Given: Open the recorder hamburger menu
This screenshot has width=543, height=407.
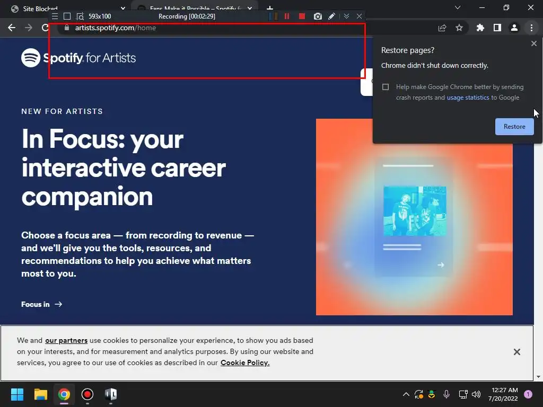Looking at the screenshot, I should coord(55,16).
